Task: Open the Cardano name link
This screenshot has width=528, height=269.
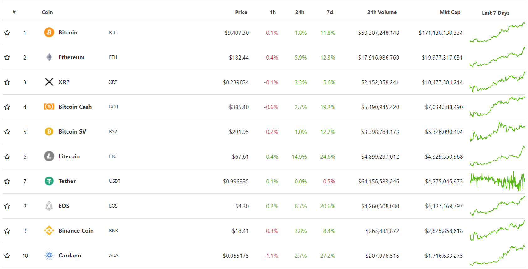Action: [70, 255]
